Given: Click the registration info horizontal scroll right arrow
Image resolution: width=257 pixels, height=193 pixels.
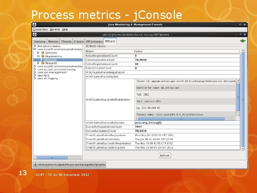Looking at the screenshot, I should (x=234, y=119).
